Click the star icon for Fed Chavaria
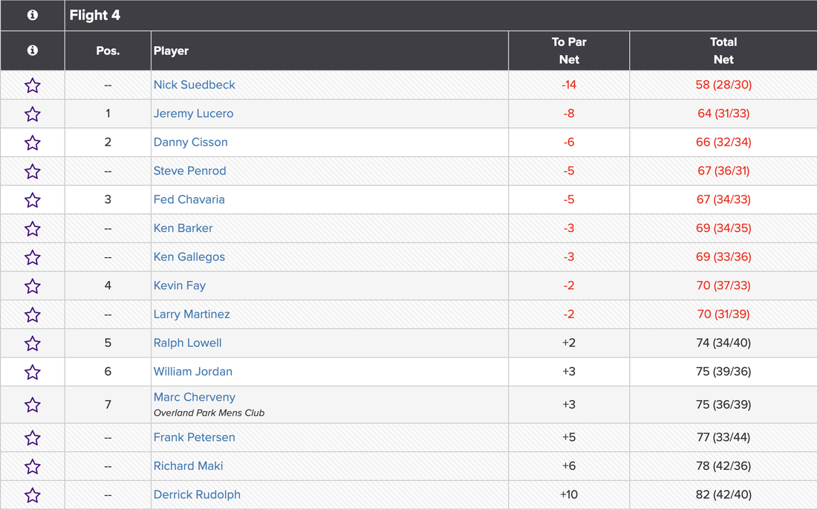This screenshot has width=817, height=510. pyautogui.click(x=33, y=200)
